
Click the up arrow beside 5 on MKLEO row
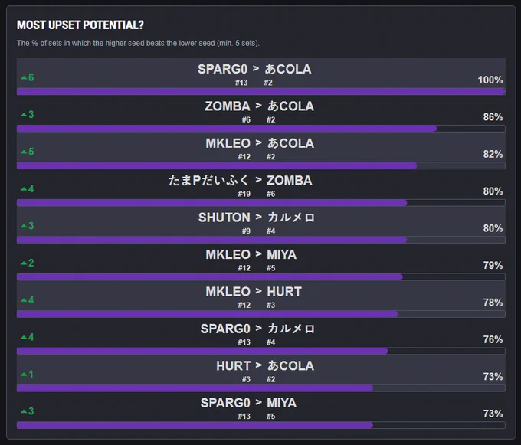[24, 152]
